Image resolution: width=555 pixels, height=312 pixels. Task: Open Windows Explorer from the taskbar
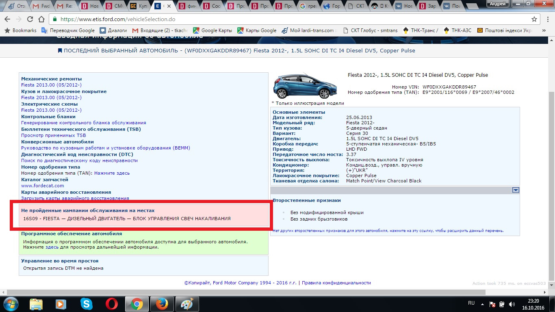[36, 304]
